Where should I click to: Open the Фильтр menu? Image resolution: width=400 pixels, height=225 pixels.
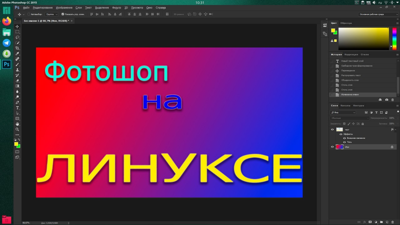(117, 7)
